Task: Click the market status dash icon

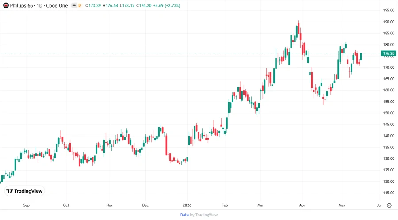Action: tap(73, 5)
